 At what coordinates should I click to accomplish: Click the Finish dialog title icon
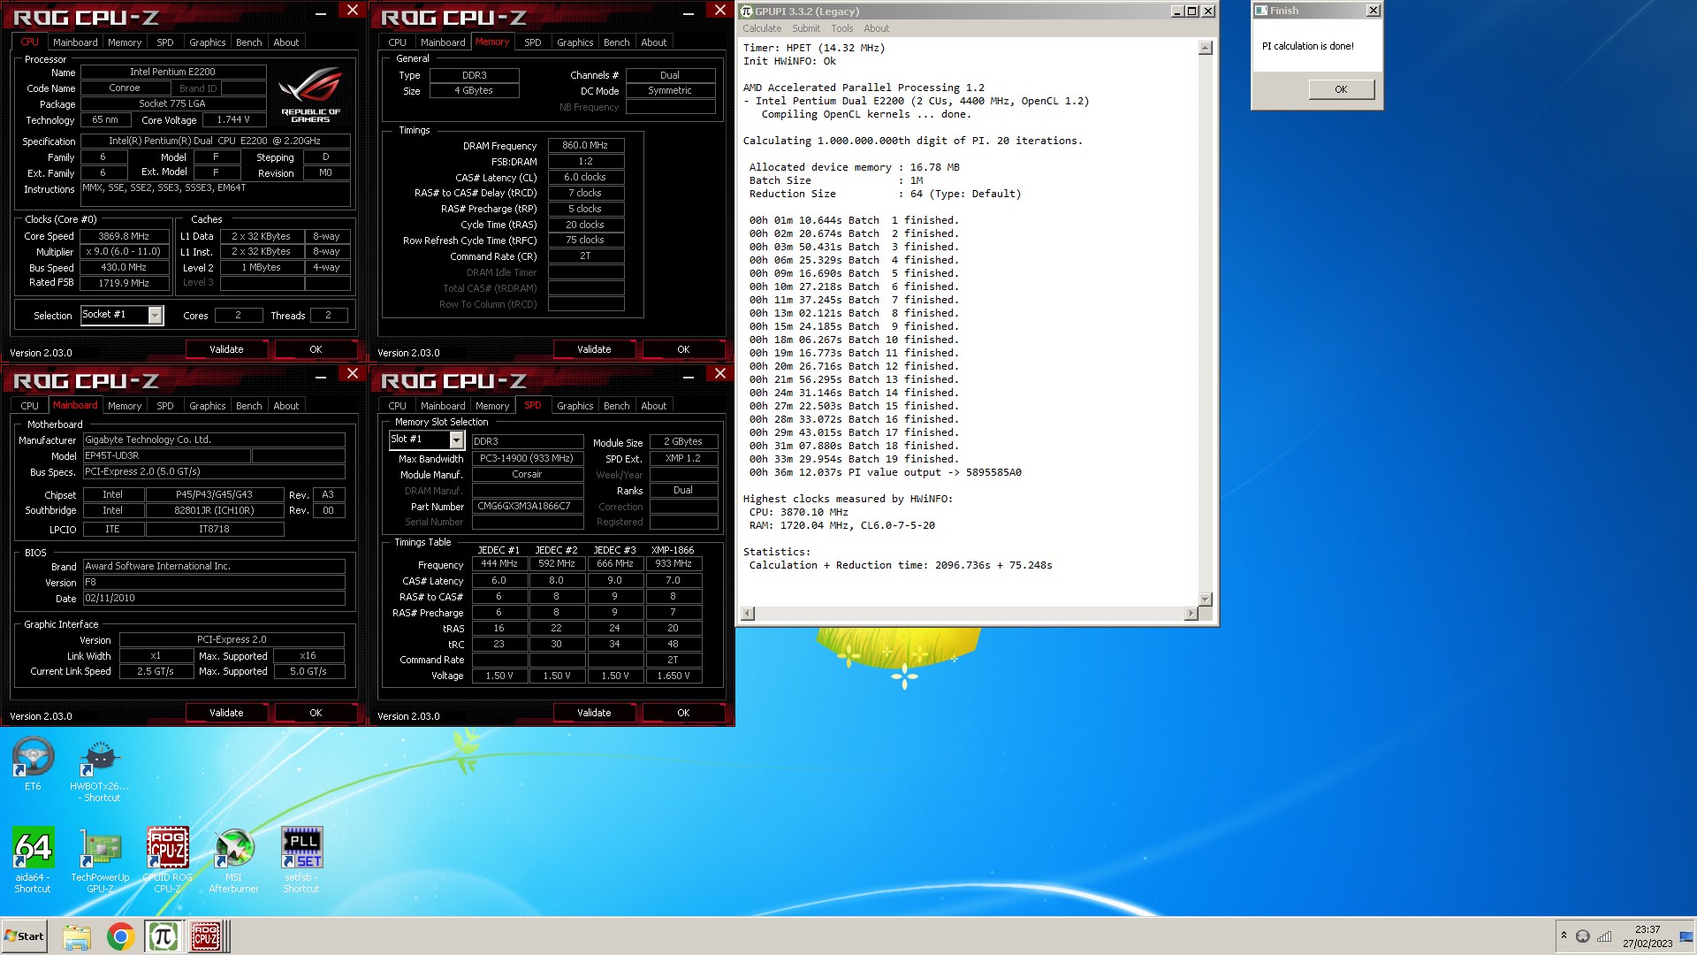point(1261,11)
